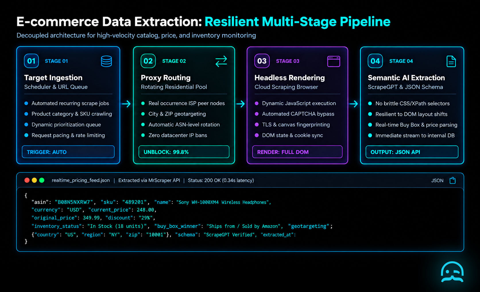Click the 'Decoupled architecture' subtitle line
The height and width of the screenshot is (292, 480).
point(136,35)
